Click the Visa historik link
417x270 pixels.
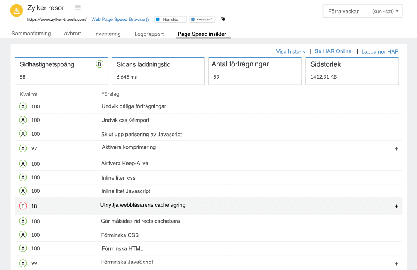pyautogui.click(x=290, y=51)
